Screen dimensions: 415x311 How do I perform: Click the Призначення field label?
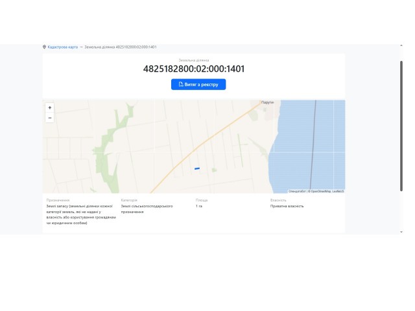[x=58, y=200]
